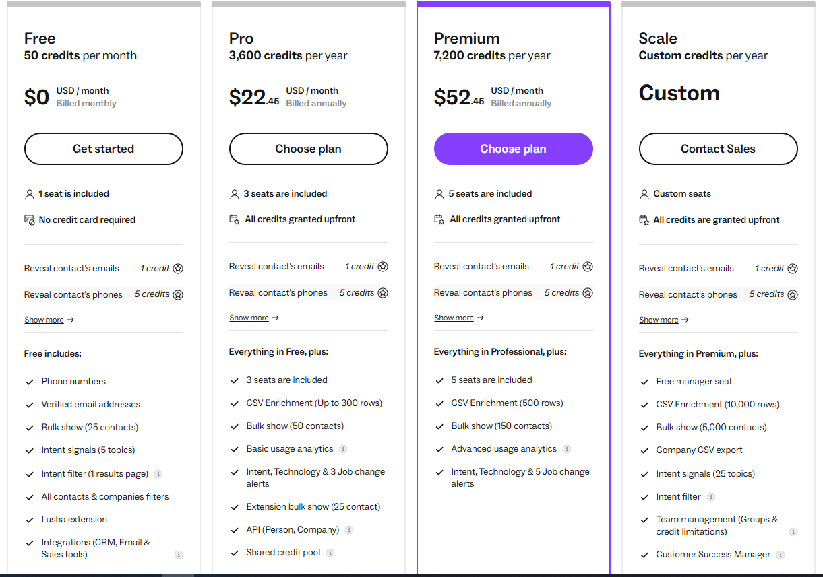823x577 pixels.
Task: Click credit icon beside Scale plan phones reveal
Action: [793, 295]
